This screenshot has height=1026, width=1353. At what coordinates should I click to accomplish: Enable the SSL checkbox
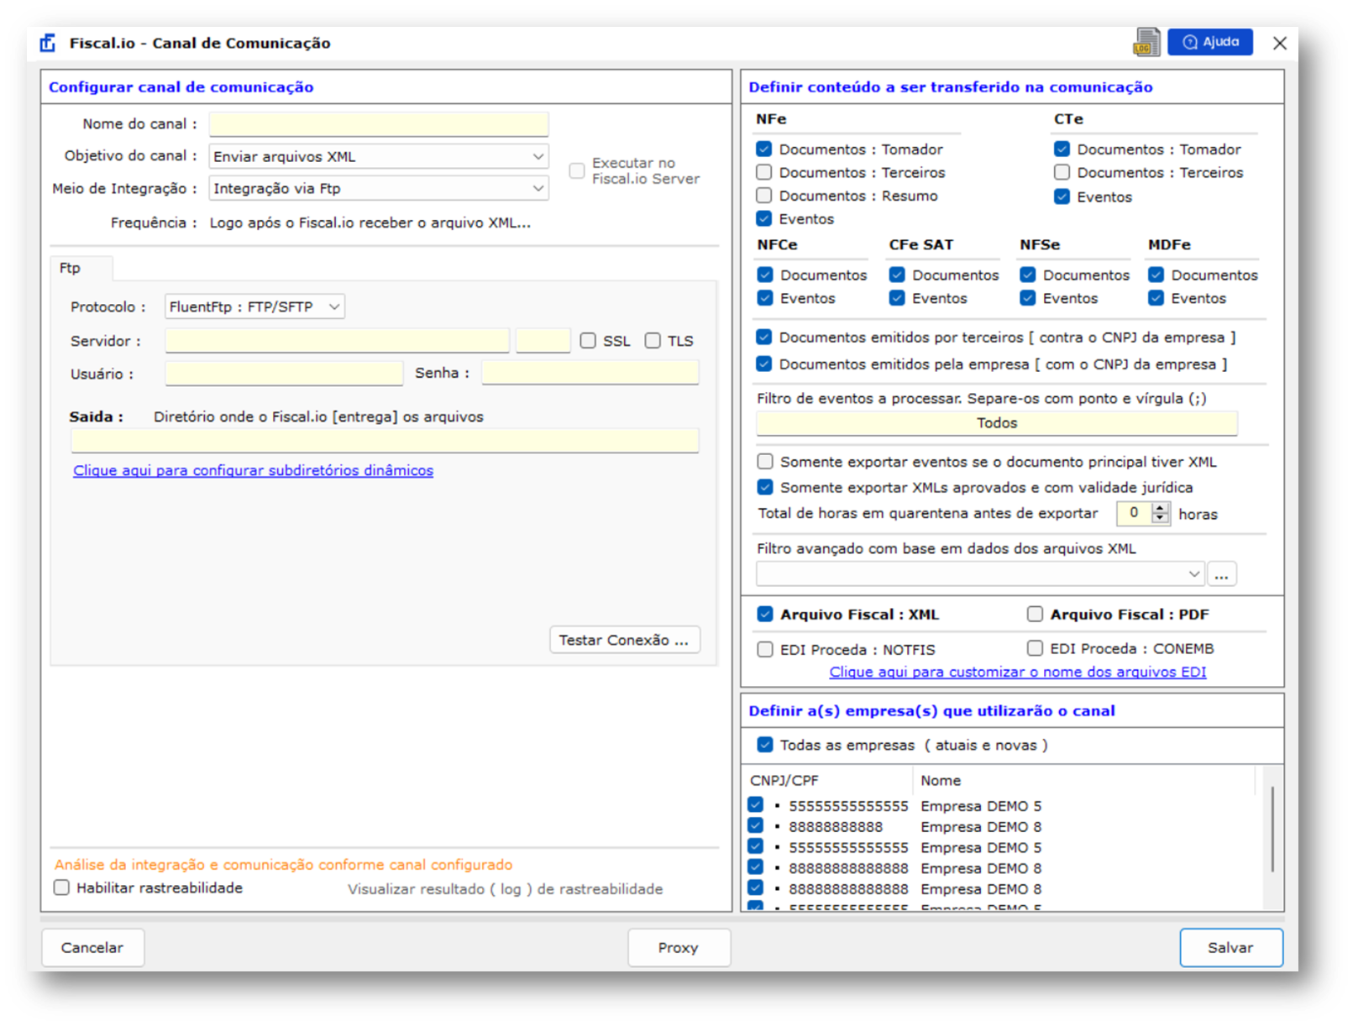tap(588, 340)
